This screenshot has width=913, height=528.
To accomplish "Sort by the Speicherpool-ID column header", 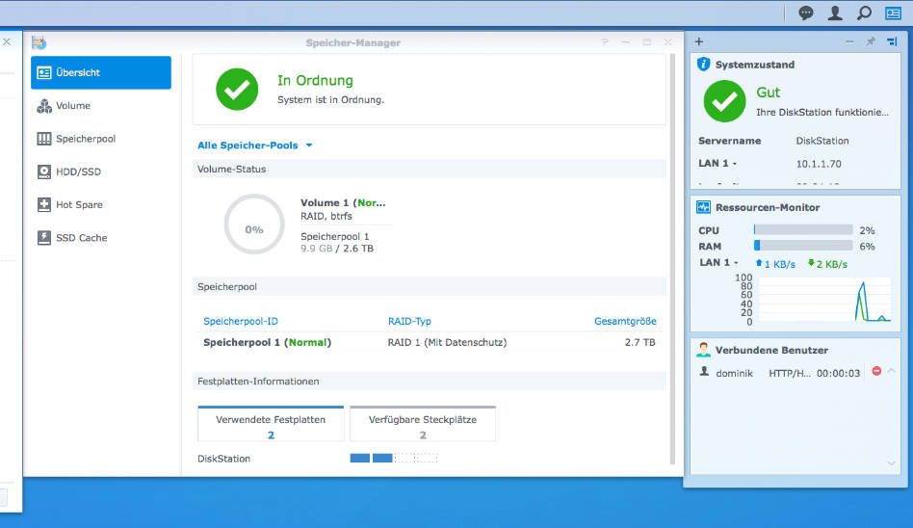I will 241,321.
